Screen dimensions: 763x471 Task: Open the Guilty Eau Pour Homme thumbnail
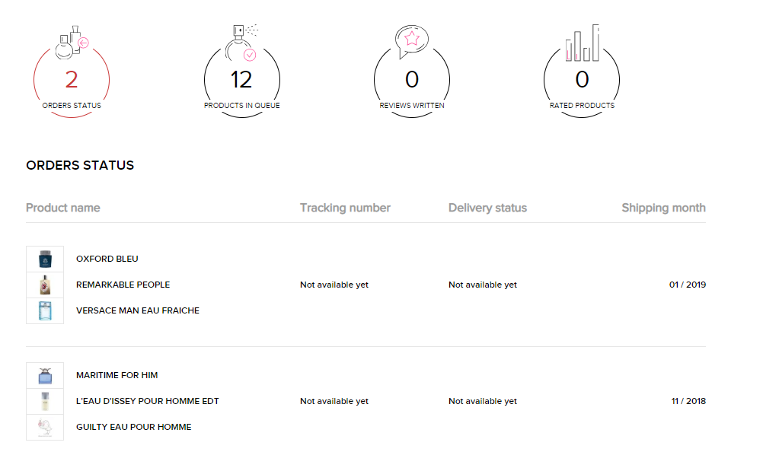[45, 428]
